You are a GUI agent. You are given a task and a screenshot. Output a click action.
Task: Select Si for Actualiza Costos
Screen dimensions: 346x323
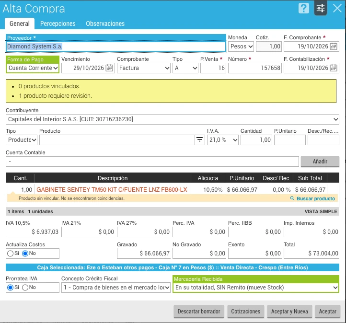(10, 254)
